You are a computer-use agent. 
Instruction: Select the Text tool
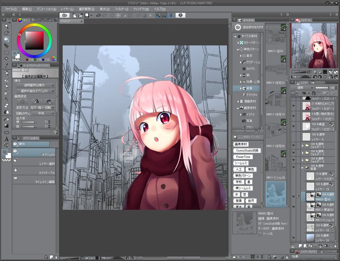click(6, 139)
